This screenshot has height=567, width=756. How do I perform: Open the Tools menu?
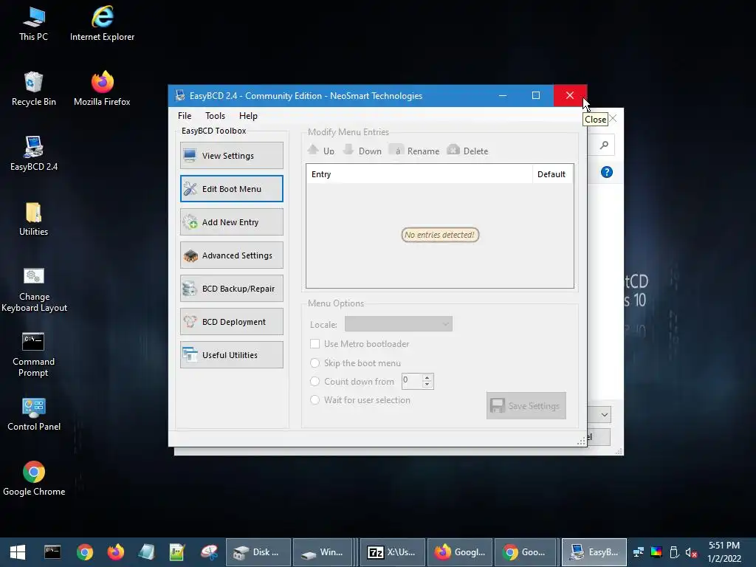[215, 116]
